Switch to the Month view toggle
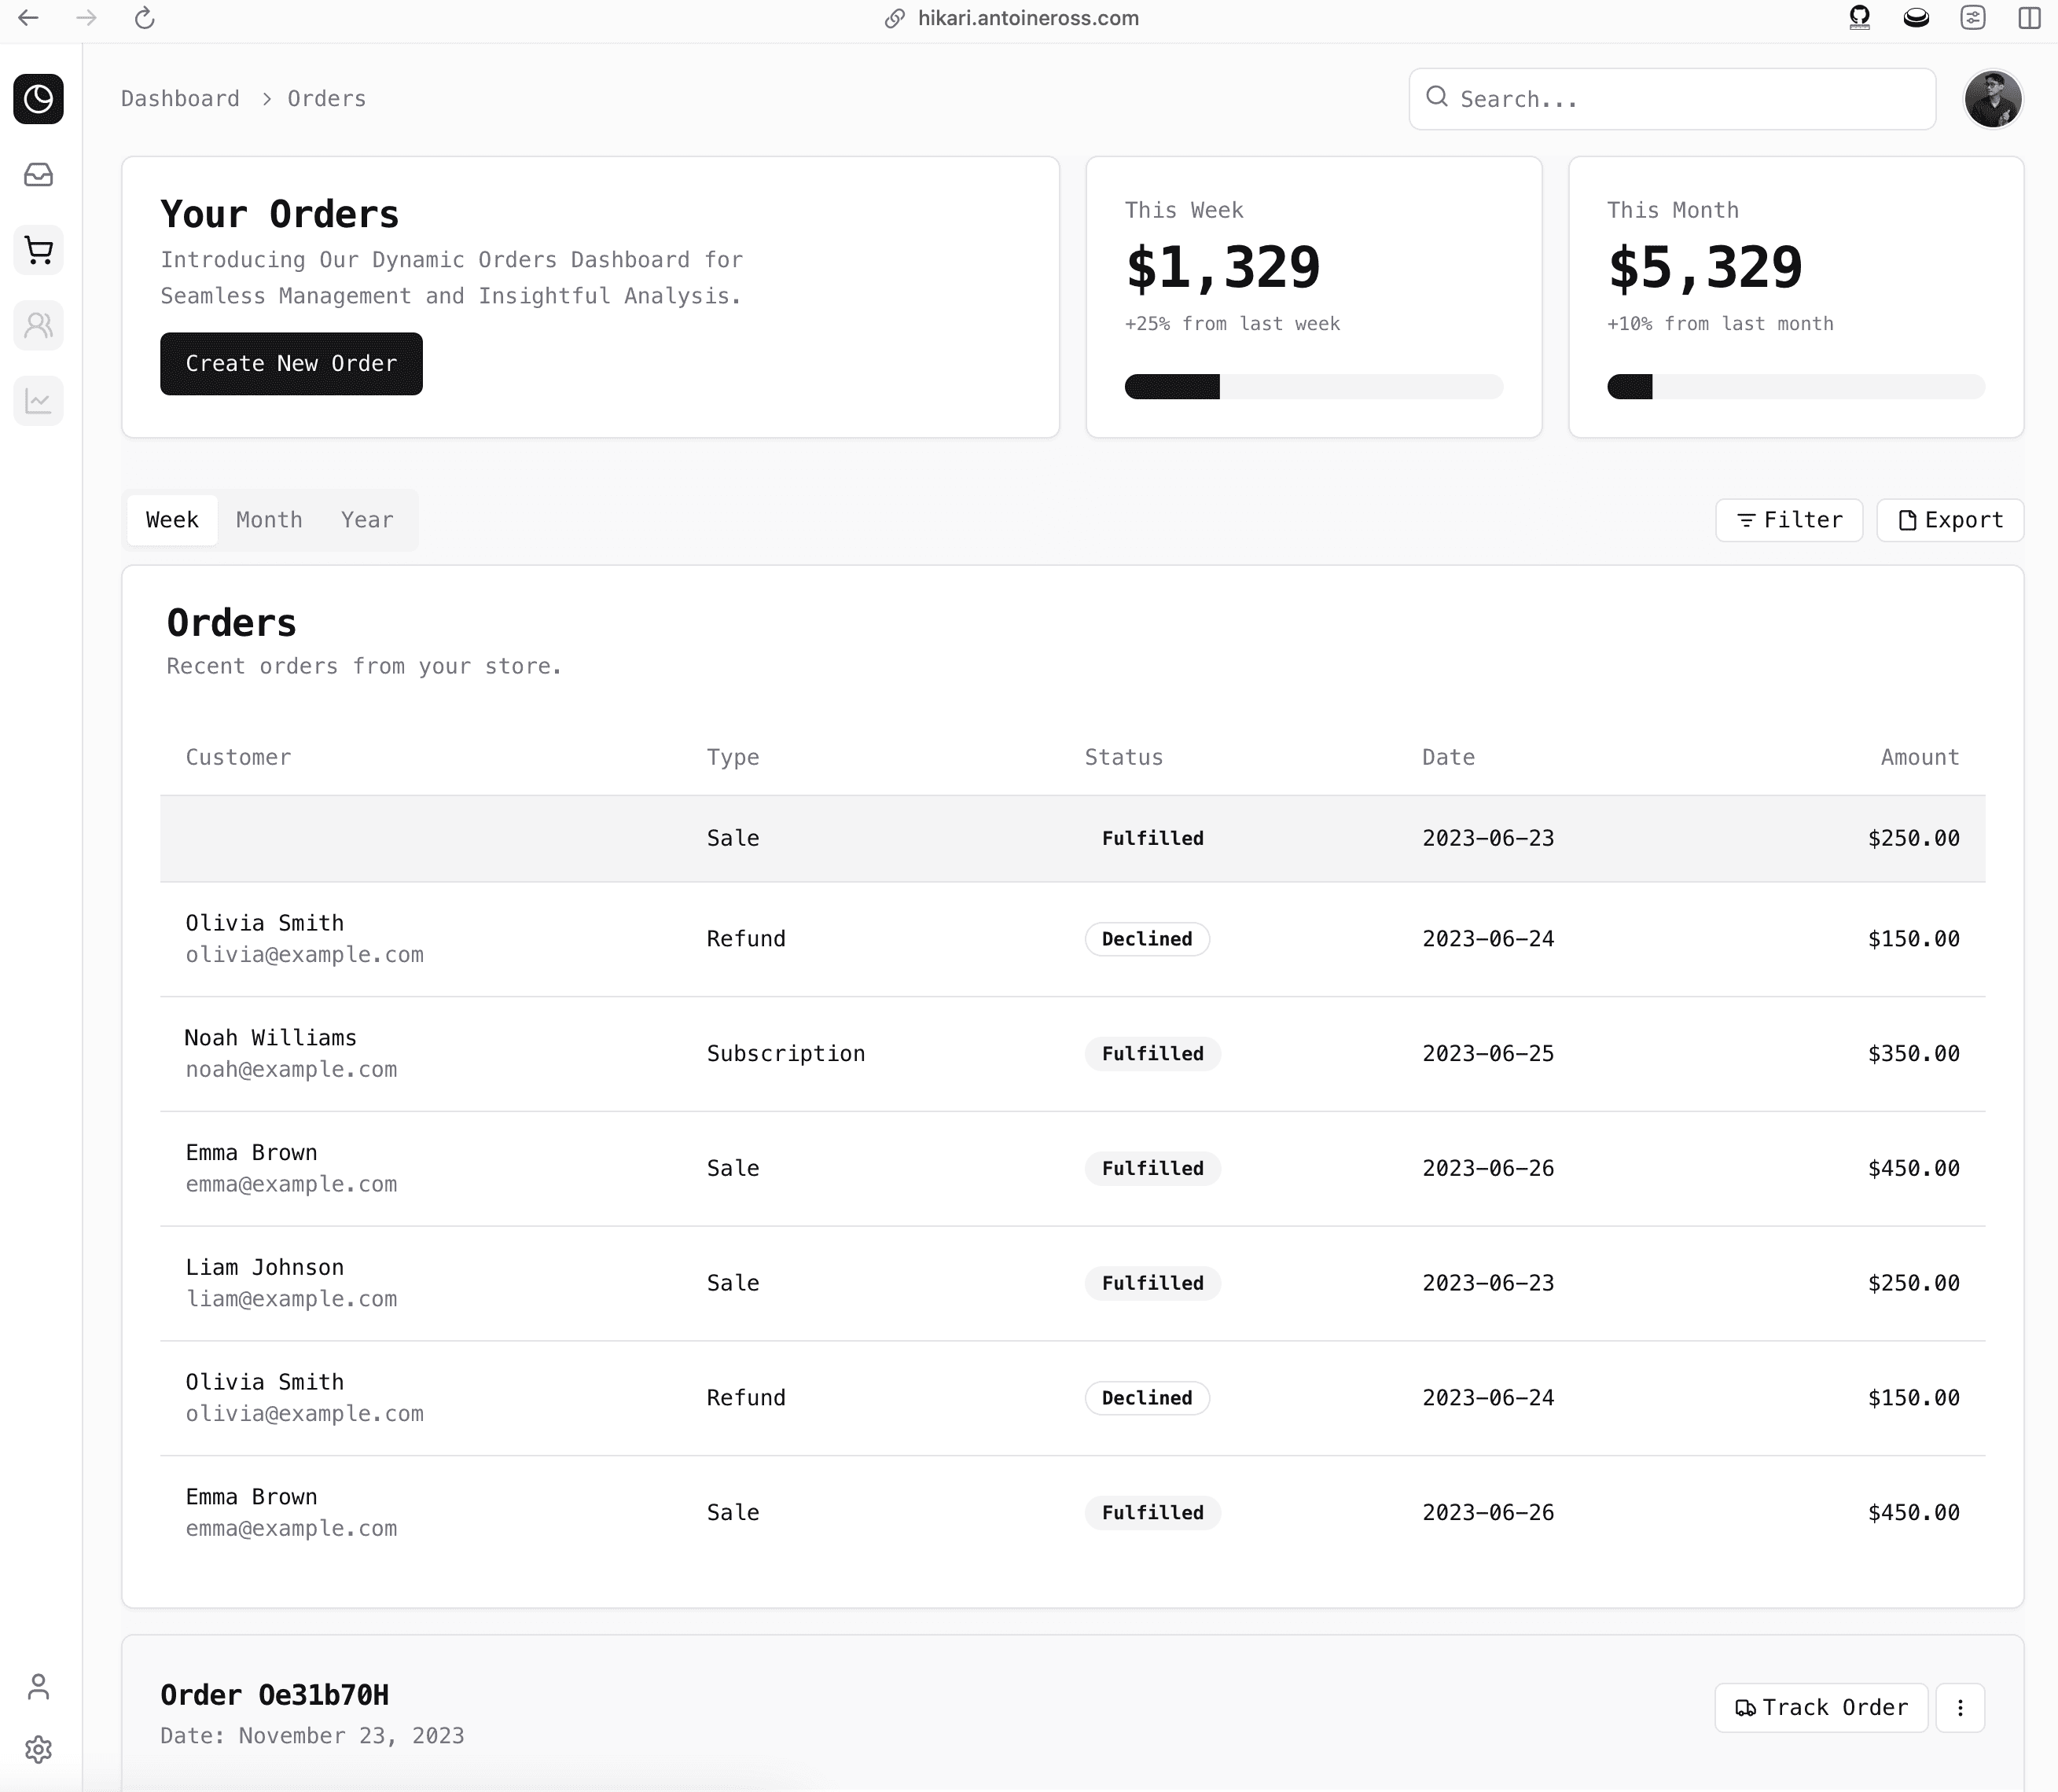 (x=269, y=519)
